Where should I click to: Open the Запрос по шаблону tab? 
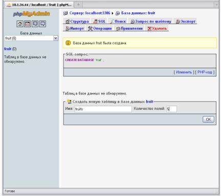[x=151, y=22]
